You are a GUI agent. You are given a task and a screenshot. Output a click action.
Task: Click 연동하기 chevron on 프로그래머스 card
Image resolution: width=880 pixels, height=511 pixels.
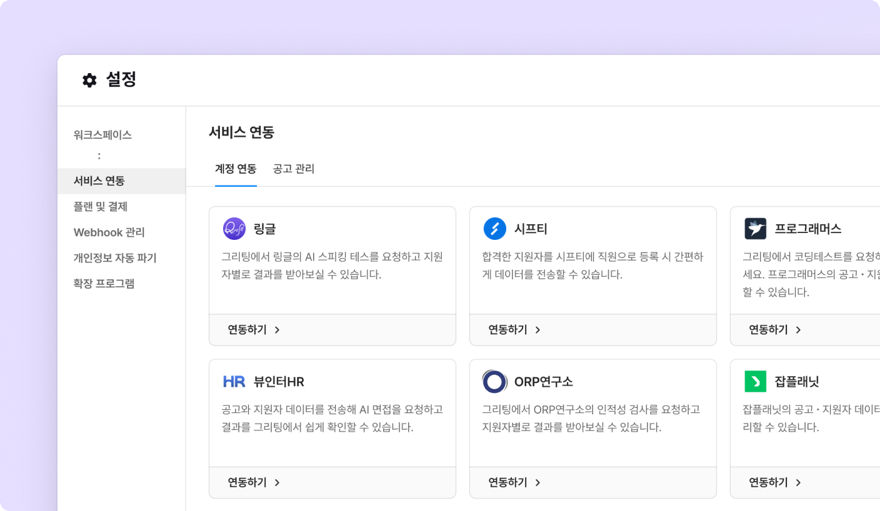(798, 330)
